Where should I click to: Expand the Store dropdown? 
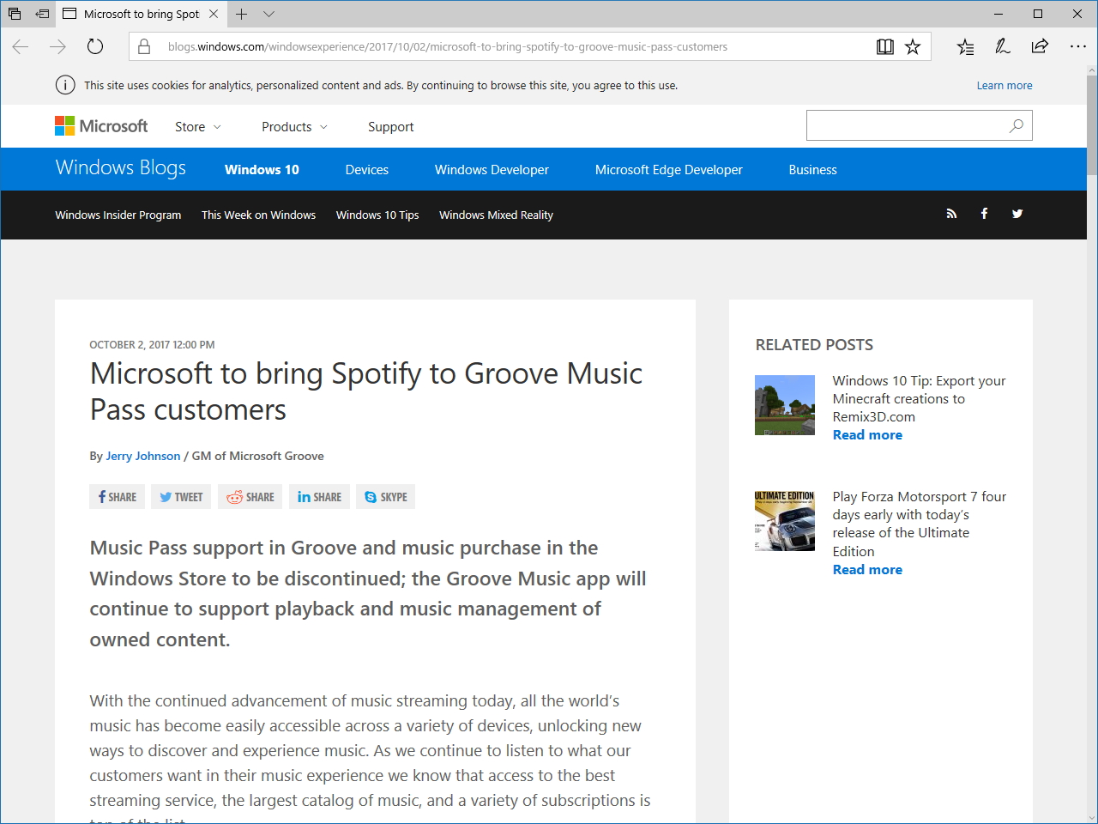point(198,126)
